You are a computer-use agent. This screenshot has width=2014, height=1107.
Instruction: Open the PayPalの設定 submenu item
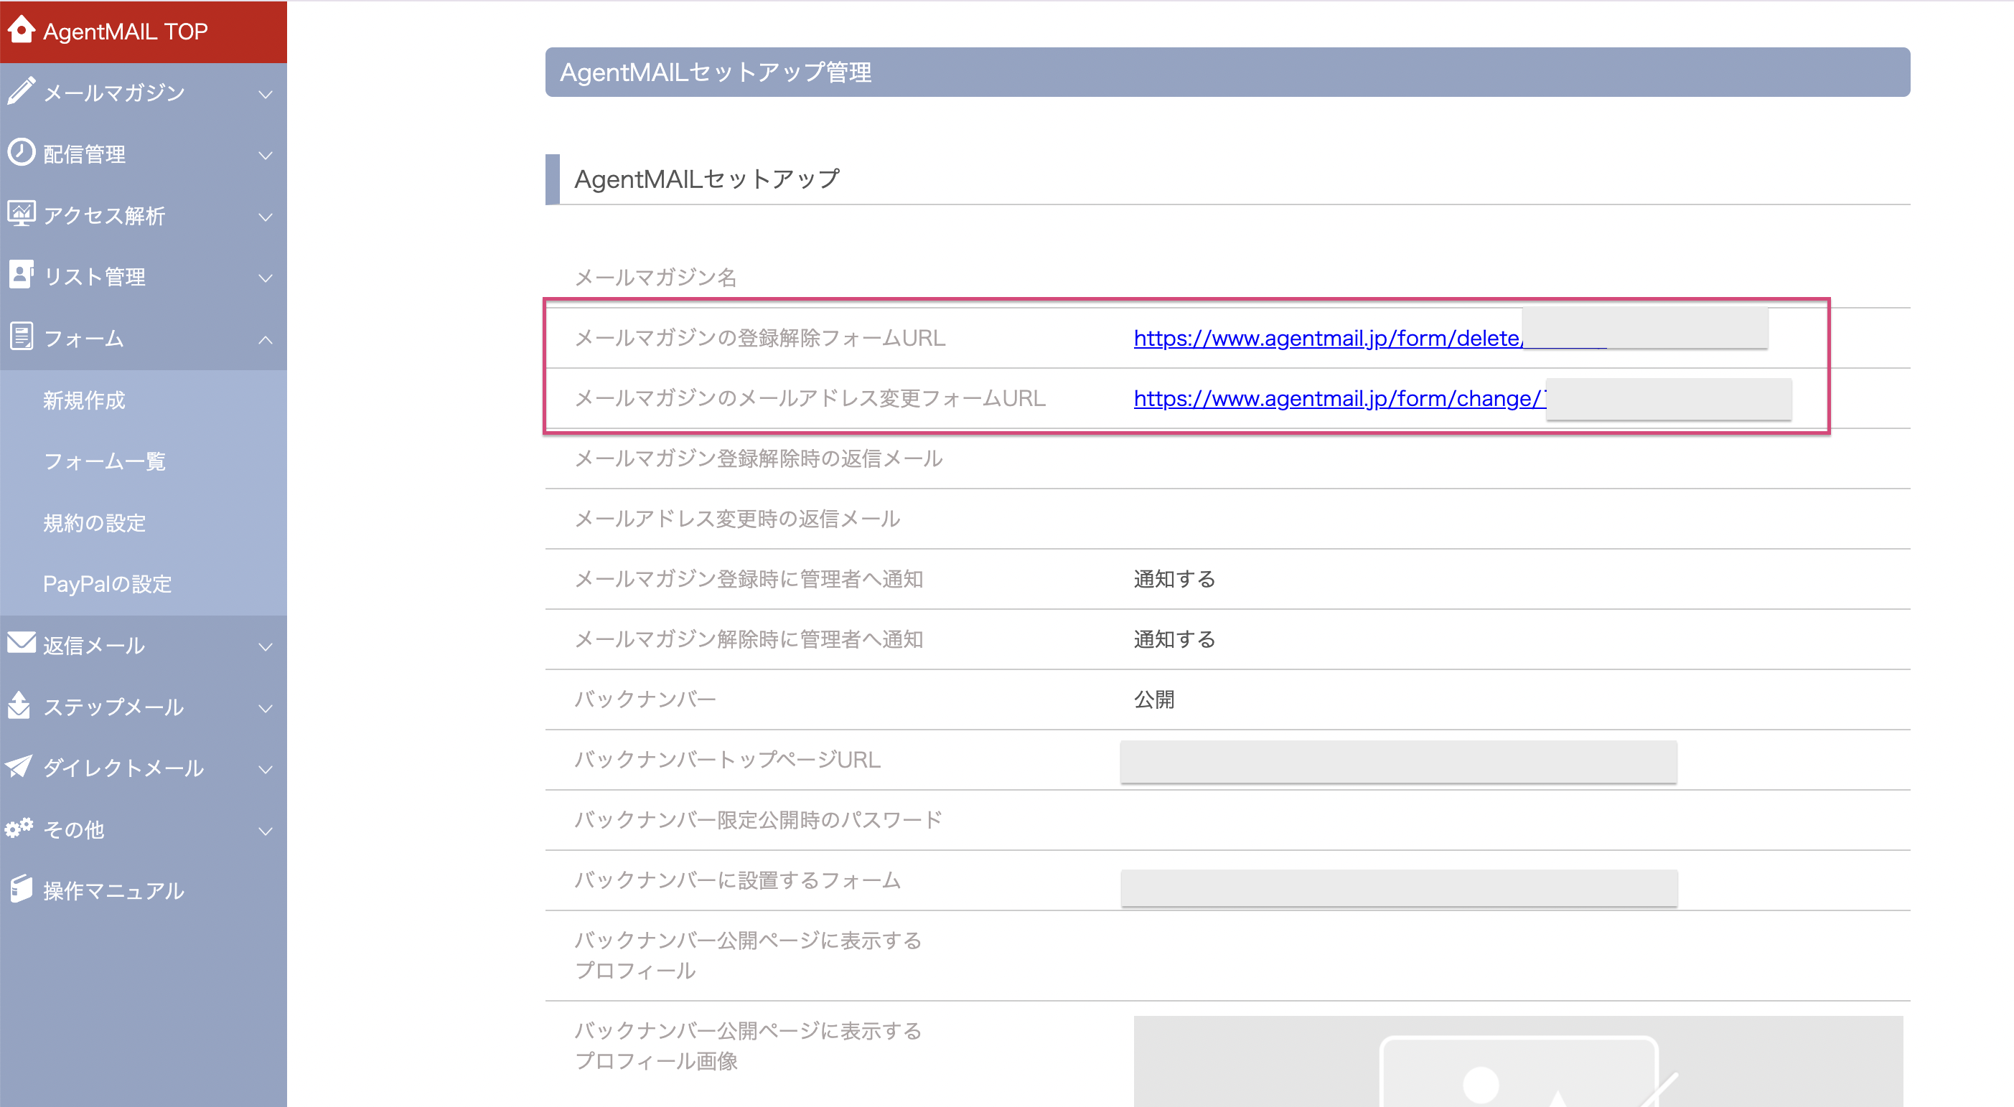107,583
